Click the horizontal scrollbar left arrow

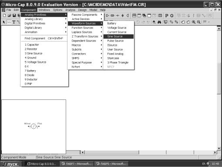click(83, 152)
